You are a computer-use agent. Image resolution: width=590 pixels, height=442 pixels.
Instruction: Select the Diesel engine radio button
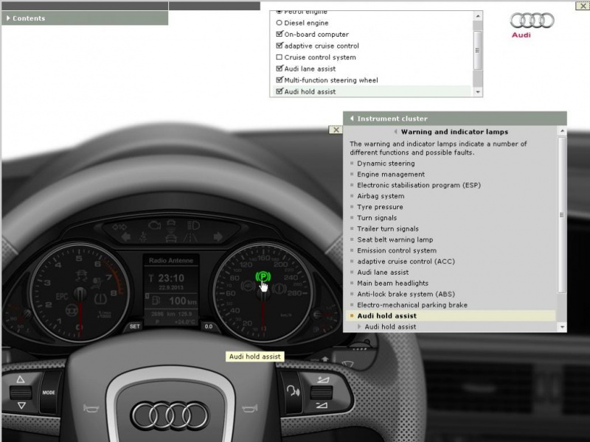point(279,23)
